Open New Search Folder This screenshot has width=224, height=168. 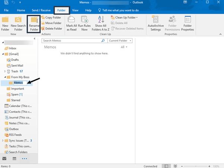pos(17,24)
